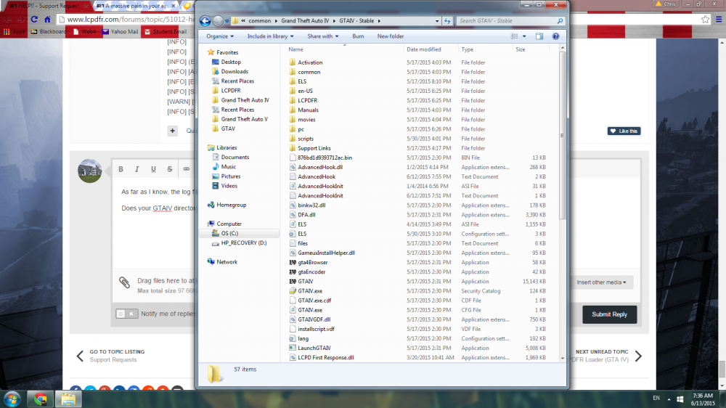This screenshot has height=408, width=726.
Task: Click the Bold formatting icon in editor
Action: coord(121,169)
